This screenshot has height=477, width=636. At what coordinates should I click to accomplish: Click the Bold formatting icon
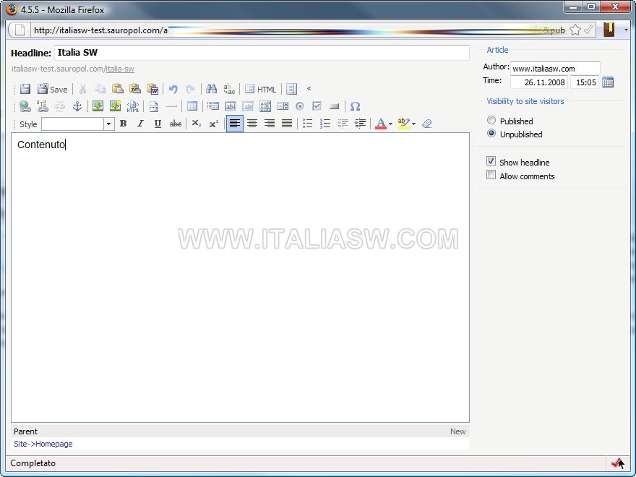tap(124, 124)
